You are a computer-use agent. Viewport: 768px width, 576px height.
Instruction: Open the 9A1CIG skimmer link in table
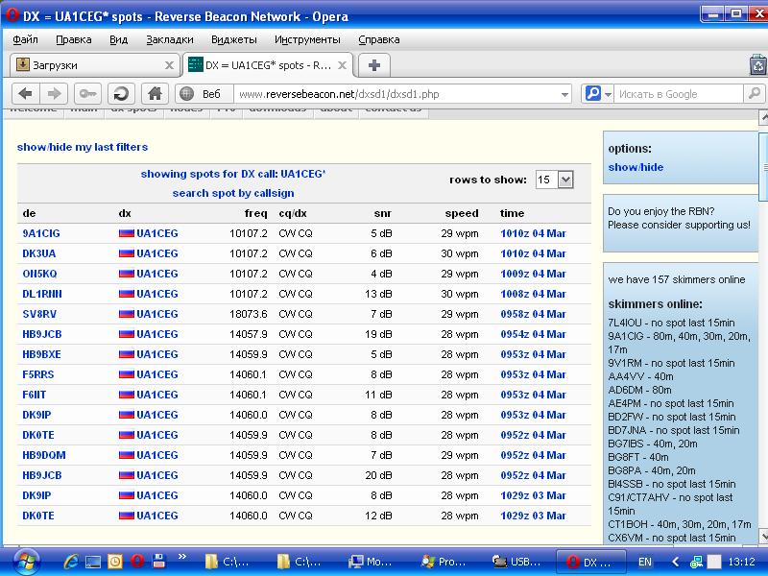click(x=41, y=233)
